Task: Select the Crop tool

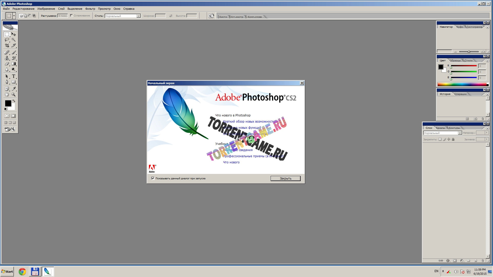Action: (7, 45)
